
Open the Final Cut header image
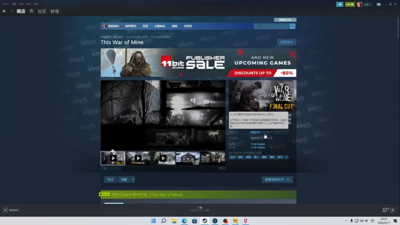tap(262, 95)
